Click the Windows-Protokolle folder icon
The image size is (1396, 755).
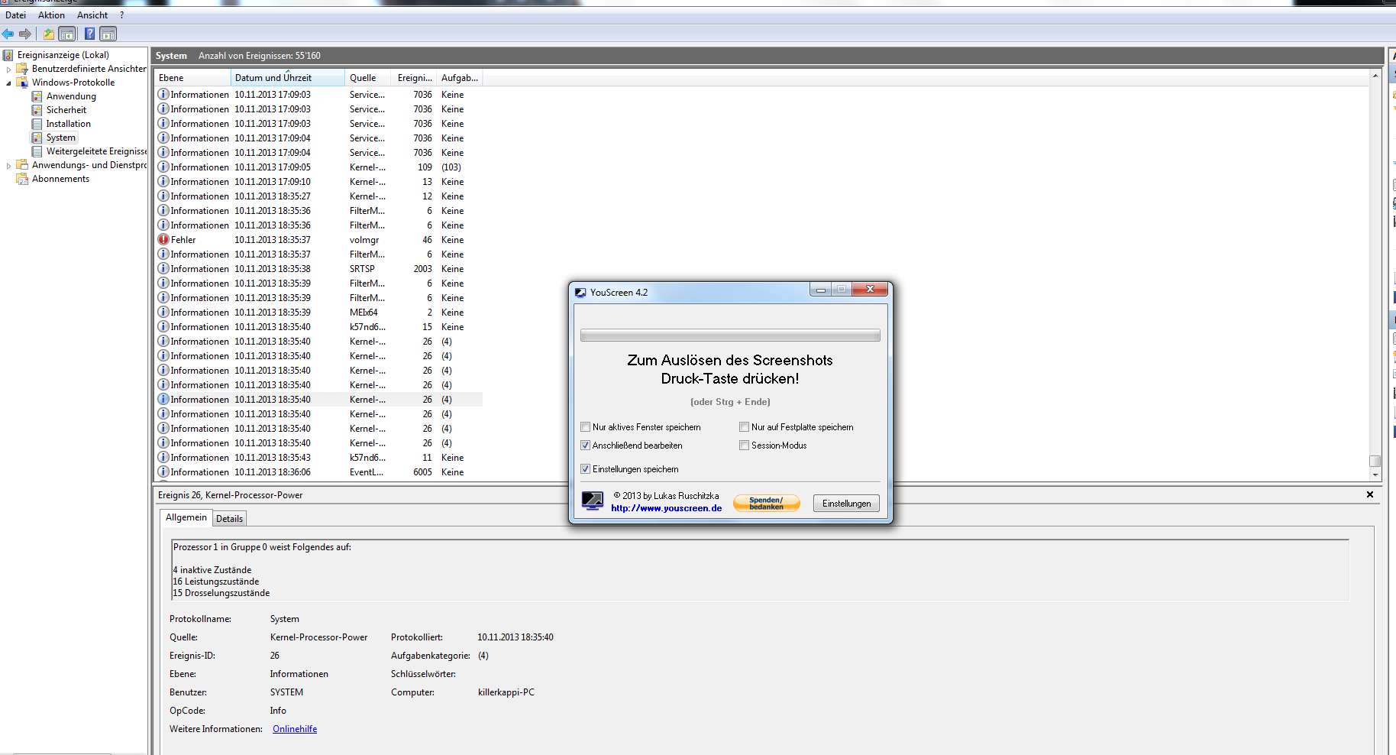click(22, 83)
